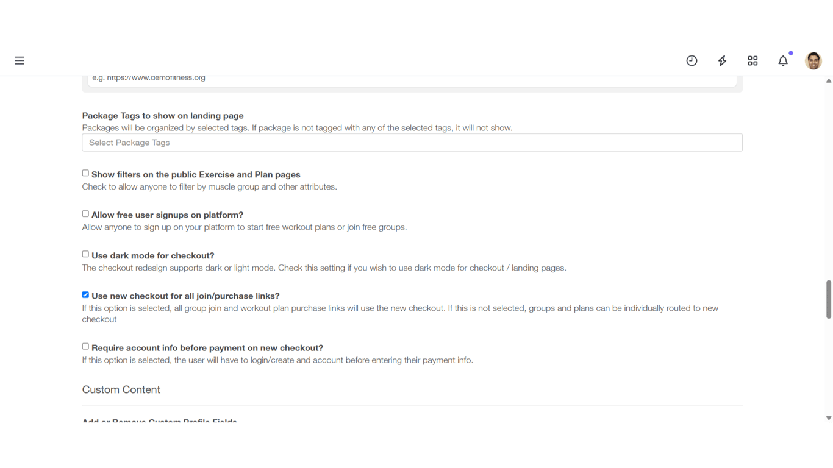The width and height of the screenshot is (833, 468).
Task: Click the scrollbar up arrow
Action: coord(828,80)
